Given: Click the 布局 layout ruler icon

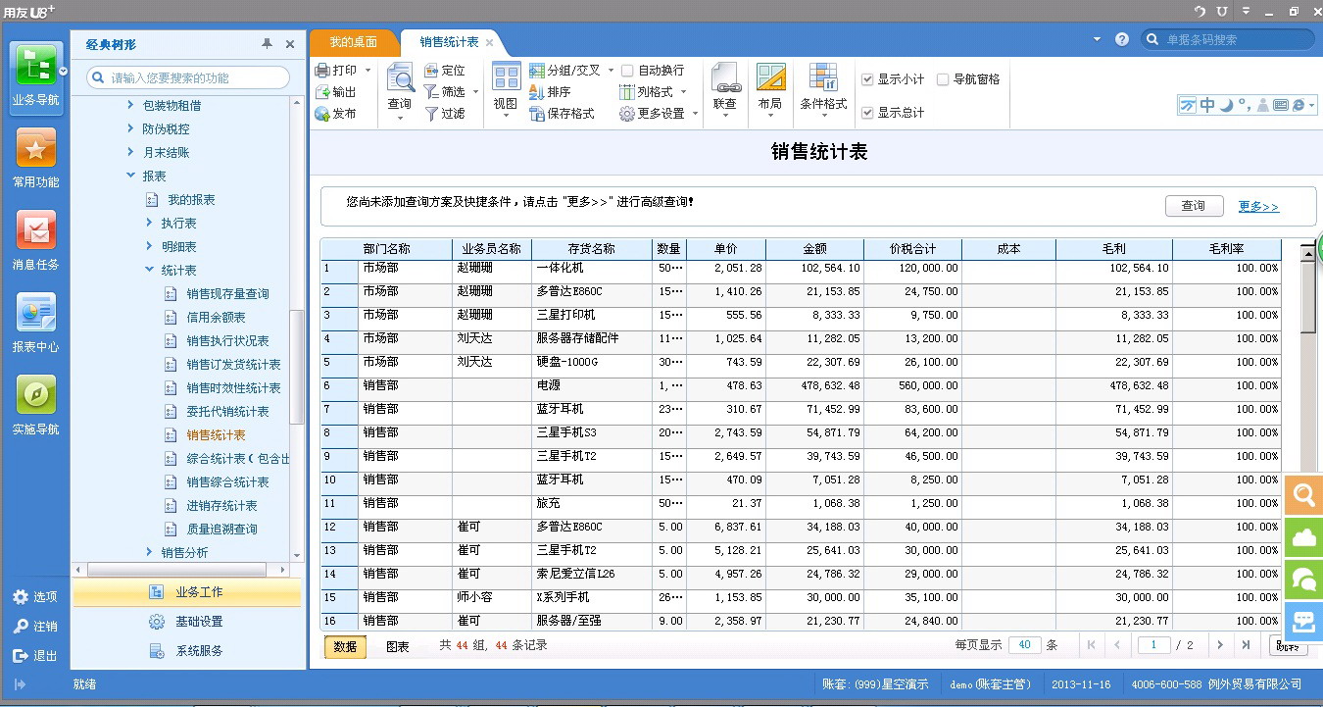Looking at the screenshot, I should (x=770, y=78).
